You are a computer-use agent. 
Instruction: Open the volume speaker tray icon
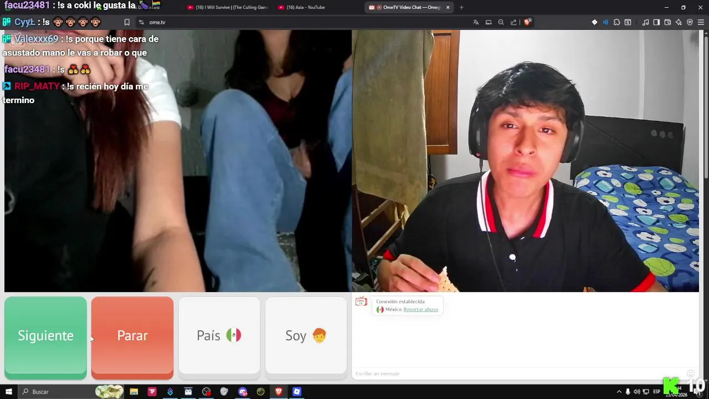tap(636, 392)
